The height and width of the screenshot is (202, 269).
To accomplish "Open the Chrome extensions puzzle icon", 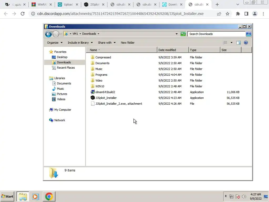I will (x=238, y=14).
